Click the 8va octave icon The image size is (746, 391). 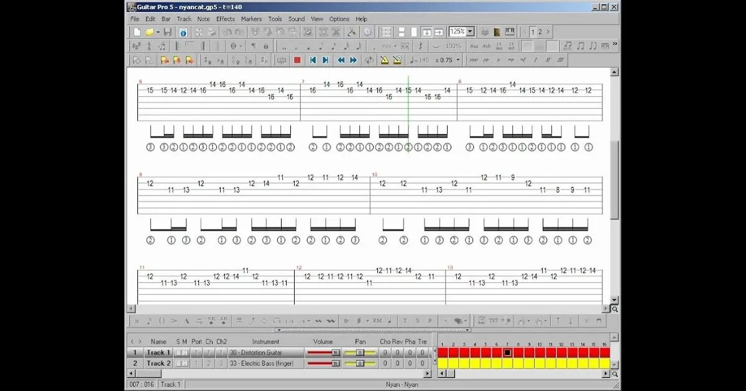(x=474, y=46)
